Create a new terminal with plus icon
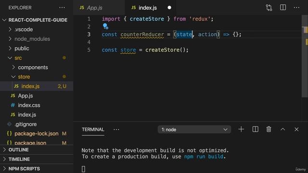Screen dimensions: 308x173 pyautogui.click(x=241, y=129)
